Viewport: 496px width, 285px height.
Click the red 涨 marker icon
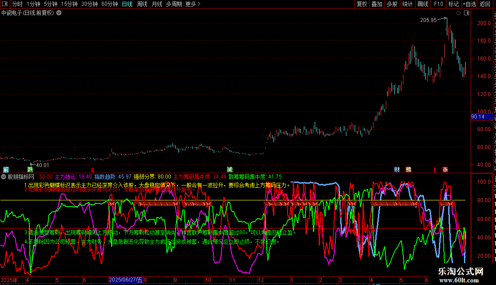[445, 170]
